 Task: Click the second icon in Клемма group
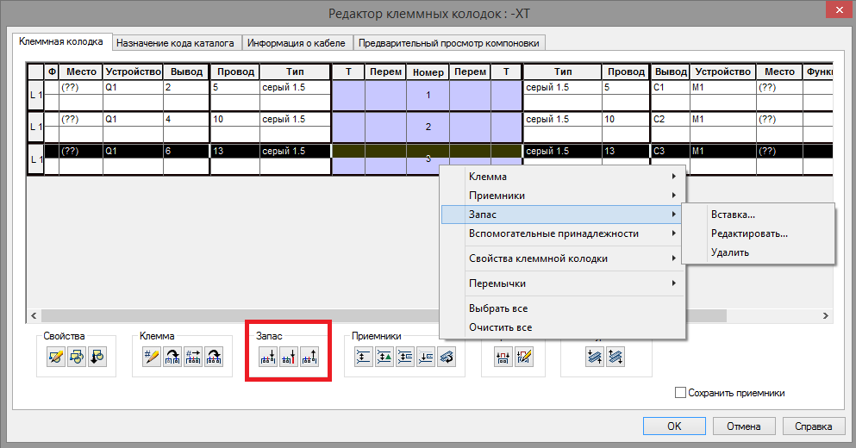pos(172,357)
